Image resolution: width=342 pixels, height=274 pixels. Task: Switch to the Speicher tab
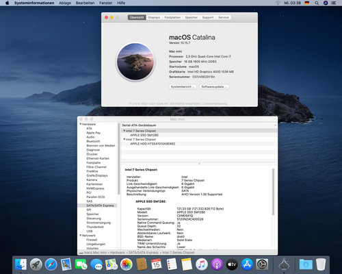(192, 17)
